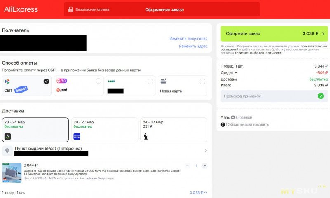Click the UGREEN power bank thumbnail

[12, 172]
